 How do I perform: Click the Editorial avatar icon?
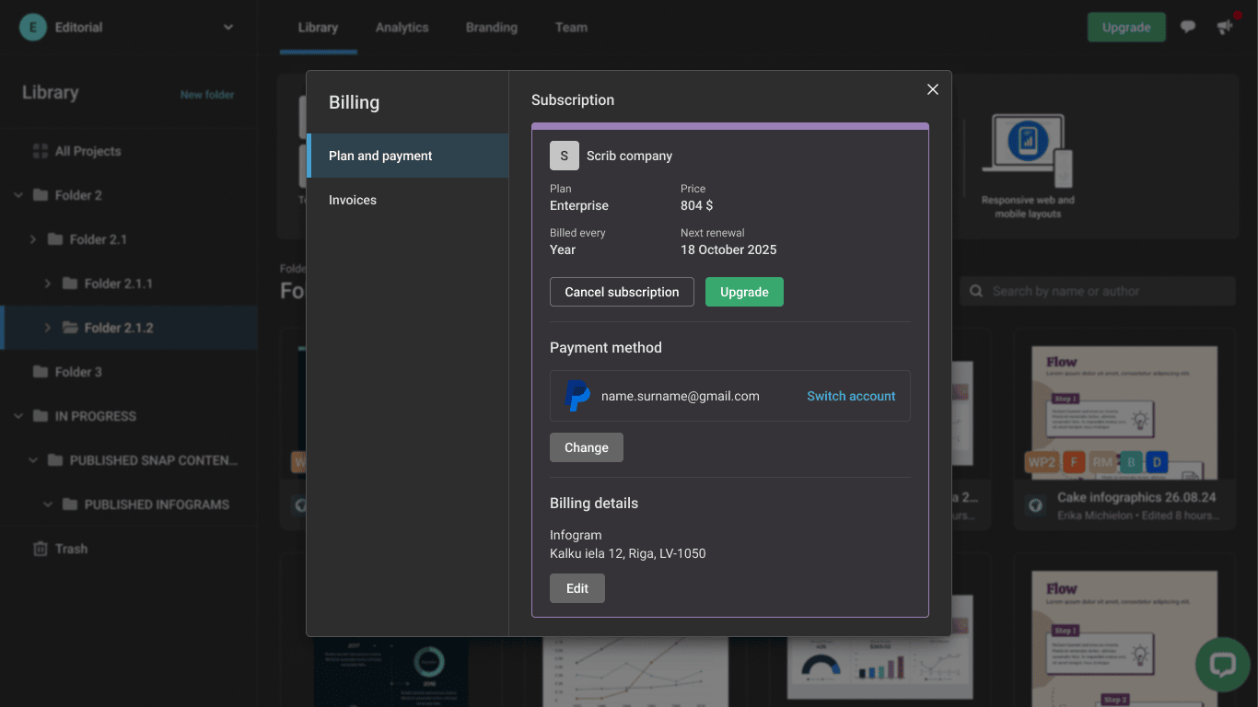tap(33, 28)
